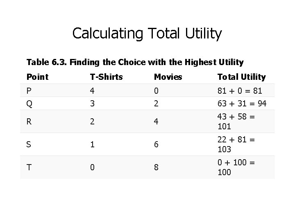The width and height of the screenshot is (295, 221).
Task: Select the "81 + 0 = 81" cell
Action: 239,90
